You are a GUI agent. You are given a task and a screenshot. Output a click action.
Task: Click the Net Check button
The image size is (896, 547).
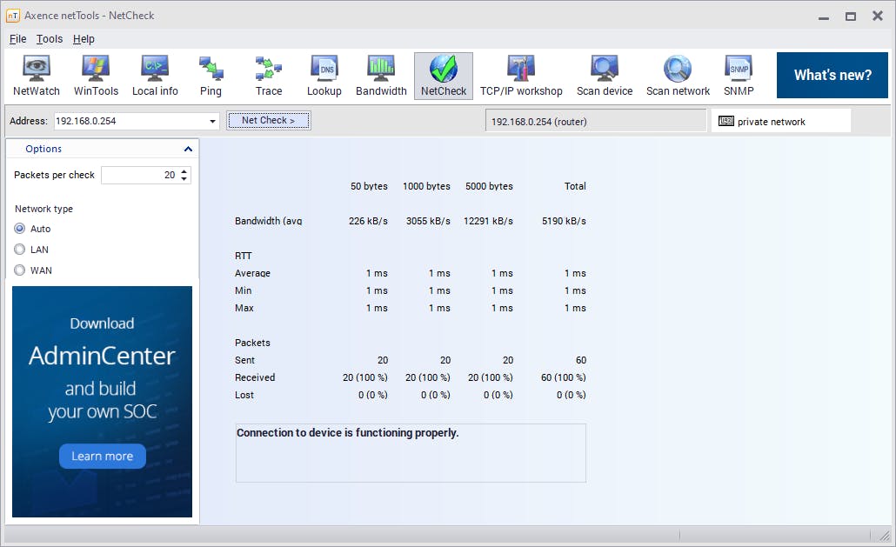point(269,121)
